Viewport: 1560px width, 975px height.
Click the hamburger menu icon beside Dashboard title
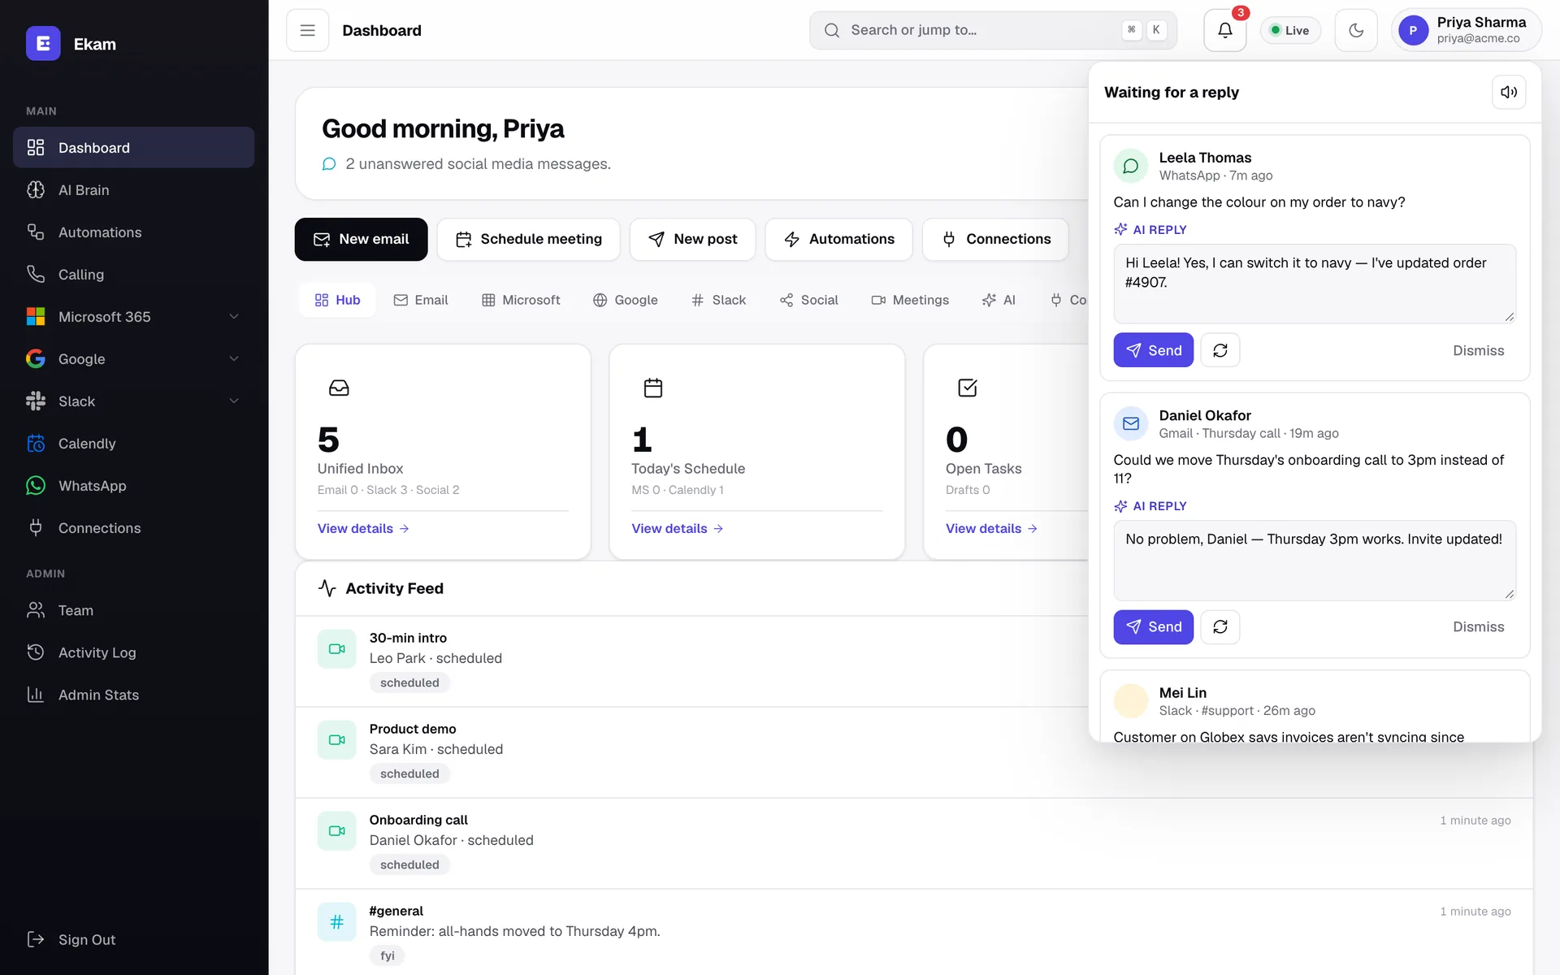[307, 30]
